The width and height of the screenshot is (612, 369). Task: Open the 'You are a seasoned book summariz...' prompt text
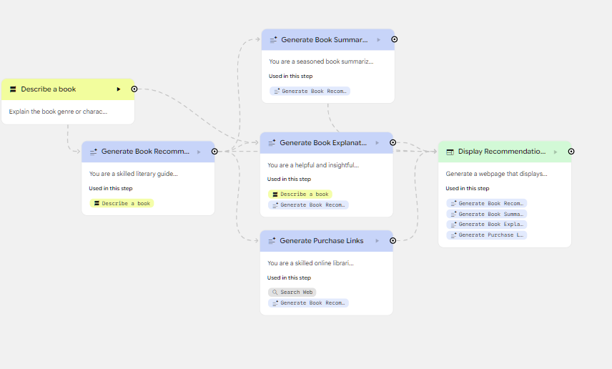click(x=321, y=62)
